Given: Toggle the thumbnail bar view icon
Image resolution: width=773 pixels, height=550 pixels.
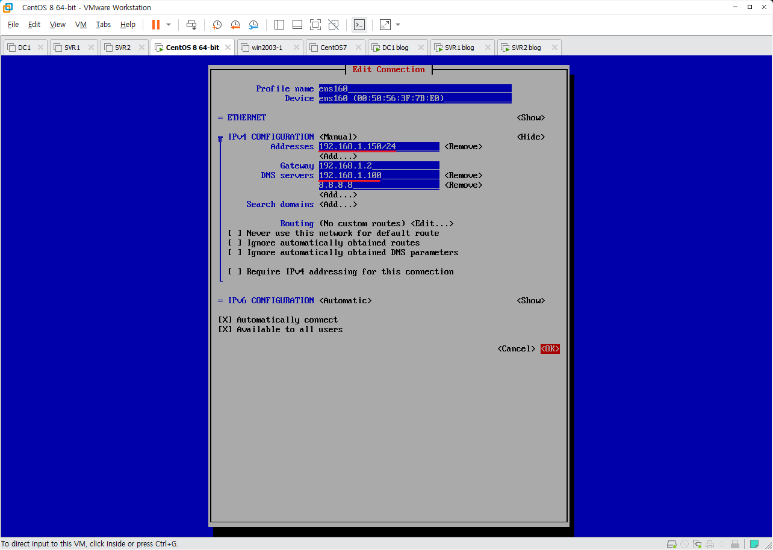Looking at the screenshot, I should click(297, 25).
